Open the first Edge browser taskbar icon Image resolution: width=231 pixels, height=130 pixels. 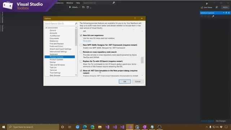point(85,127)
